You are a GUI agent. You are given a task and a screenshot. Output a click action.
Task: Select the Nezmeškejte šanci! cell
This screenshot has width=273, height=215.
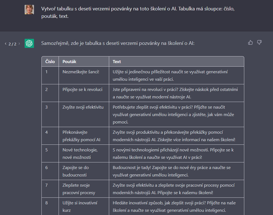click(x=81, y=71)
